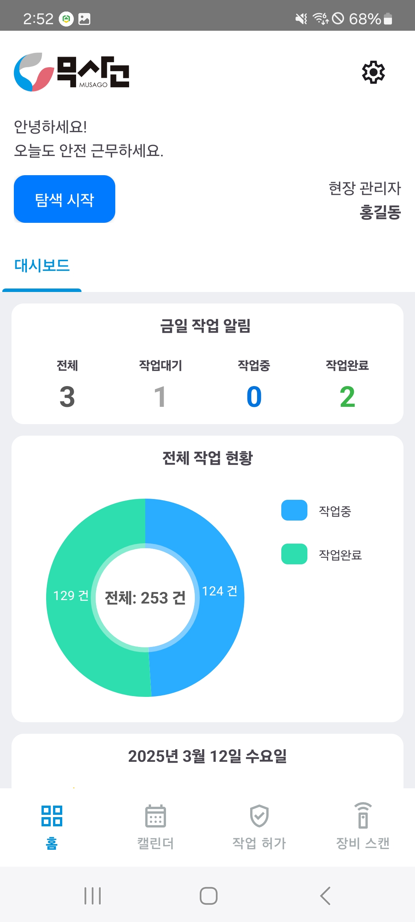
Task: Open the 캘린더 calendar icon
Action: 156,816
